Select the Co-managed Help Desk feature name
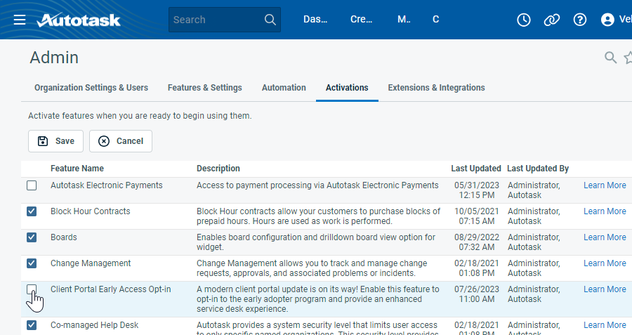632x335 pixels. pos(94,325)
